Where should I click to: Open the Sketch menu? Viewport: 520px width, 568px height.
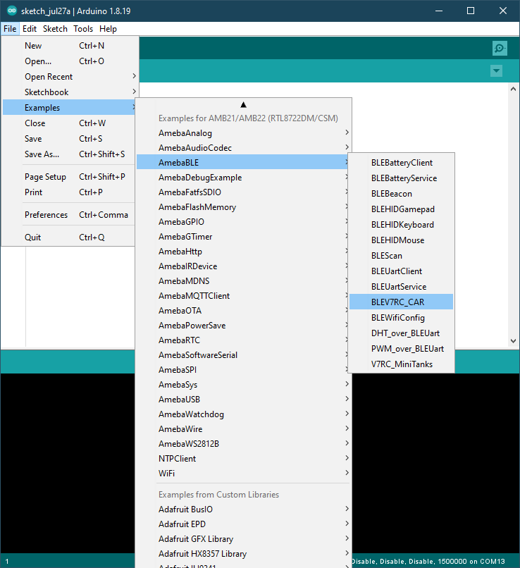55,29
